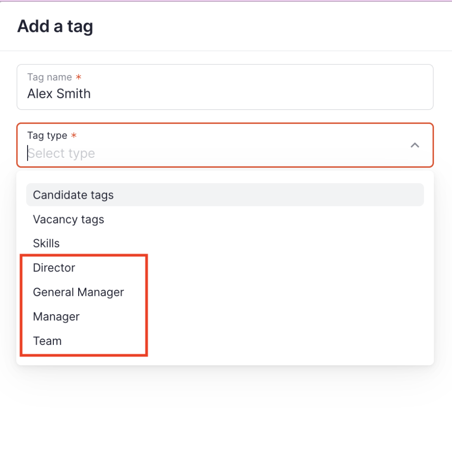Select Director from the dropdown
Viewport: 452px width, 471px height.
[x=54, y=268]
